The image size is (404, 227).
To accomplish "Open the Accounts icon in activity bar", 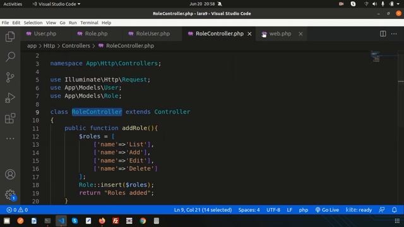I will (10, 175).
